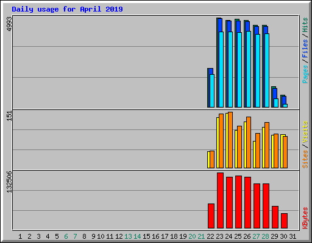This screenshot has width=312, height=243.
Task: Click the 'Files' legend label
Action: coord(305,49)
